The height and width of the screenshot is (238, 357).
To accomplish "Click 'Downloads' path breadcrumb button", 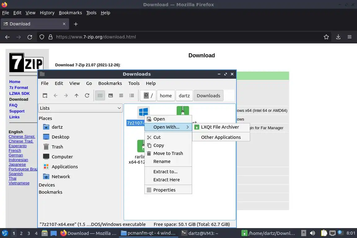I will (x=208, y=96).
